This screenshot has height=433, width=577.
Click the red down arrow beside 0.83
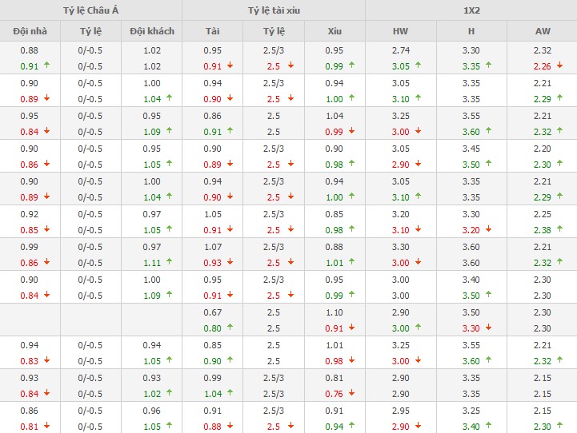[45, 360]
